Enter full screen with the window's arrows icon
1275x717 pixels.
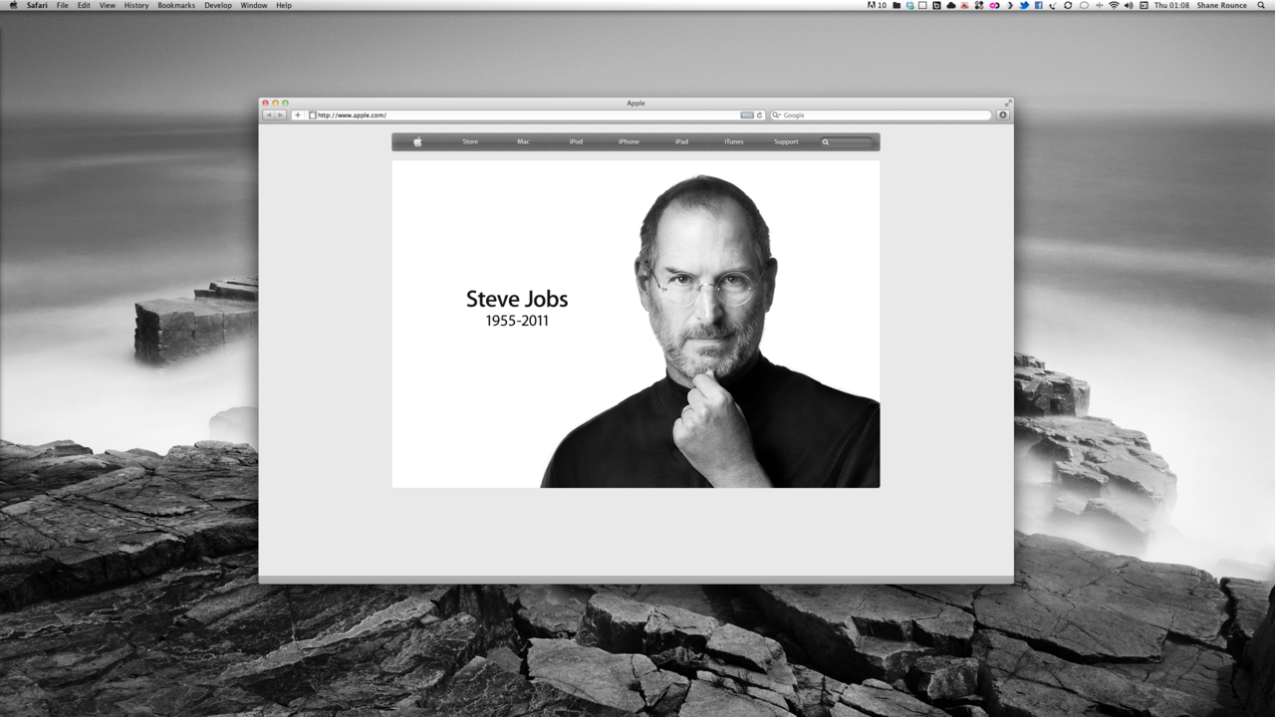1008,103
